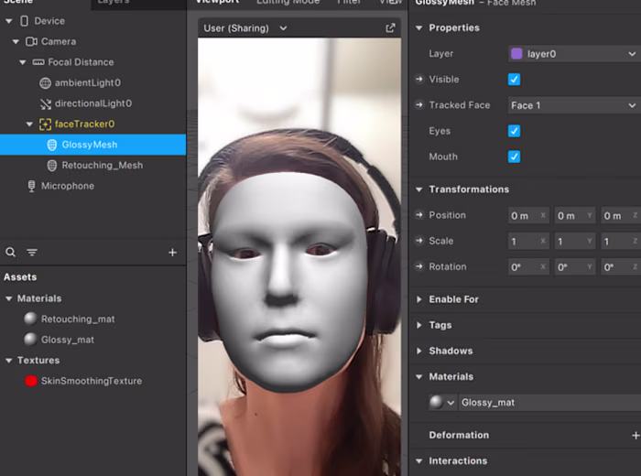Open the material sphere dropdown arrow

[451, 403]
